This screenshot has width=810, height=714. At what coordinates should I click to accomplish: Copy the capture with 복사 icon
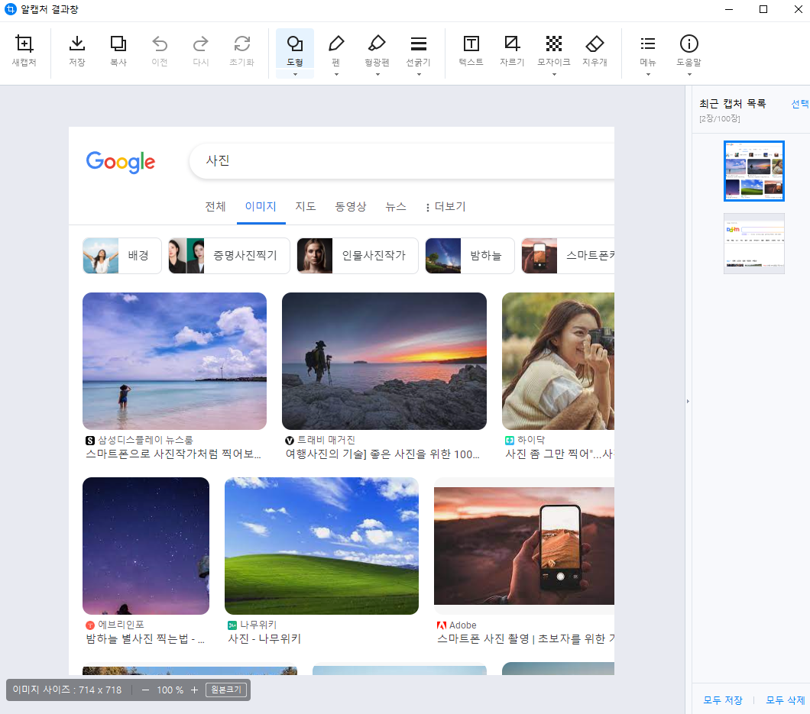point(118,50)
